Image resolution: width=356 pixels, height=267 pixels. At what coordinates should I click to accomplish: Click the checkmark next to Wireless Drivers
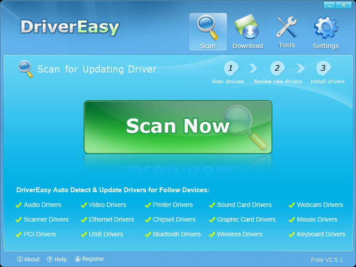212,235
